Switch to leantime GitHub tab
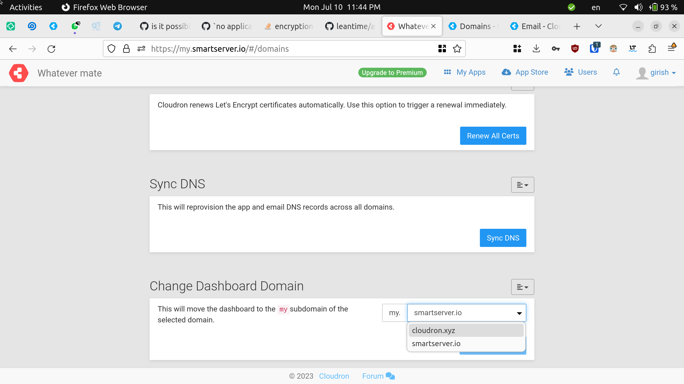 point(351,26)
